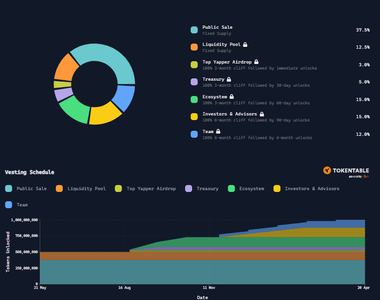This screenshot has width=380, height=300.
Task: Click the Treasury purple swatch in allocation list
Action: click(194, 82)
